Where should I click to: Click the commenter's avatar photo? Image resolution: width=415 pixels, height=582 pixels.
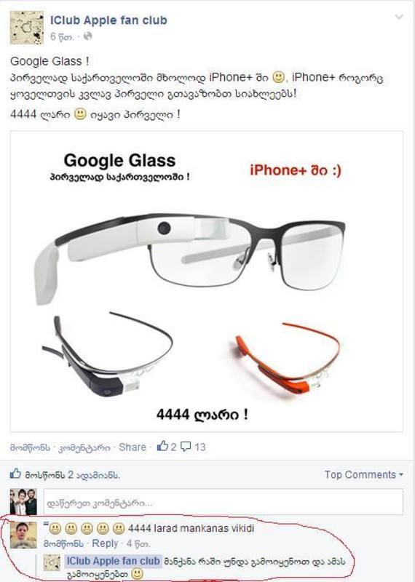pyautogui.click(x=23, y=535)
